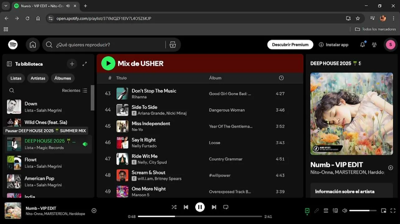Seek in the song progress bar

[200, 217]
